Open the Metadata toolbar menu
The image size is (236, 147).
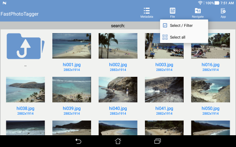(147, 13)
